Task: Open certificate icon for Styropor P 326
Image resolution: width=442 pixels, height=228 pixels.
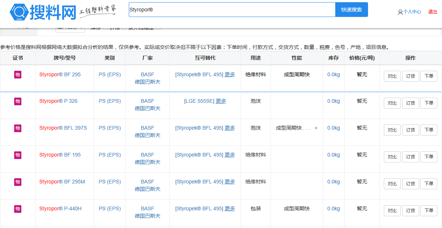Action: pos(18,101)
